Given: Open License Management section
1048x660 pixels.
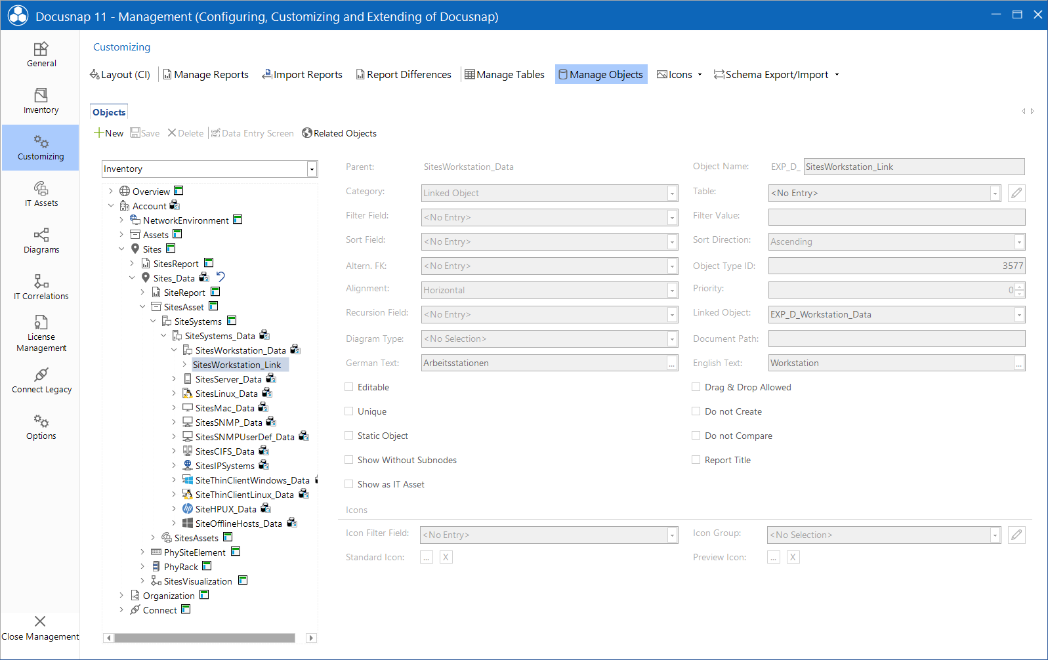Looking at the screenshot, I should pyautogui.click(x=41, y=334).
